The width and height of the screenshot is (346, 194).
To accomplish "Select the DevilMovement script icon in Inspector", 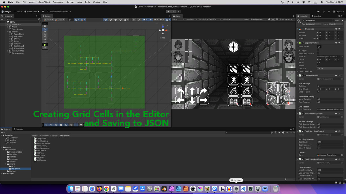I will (x=300, y=75).
